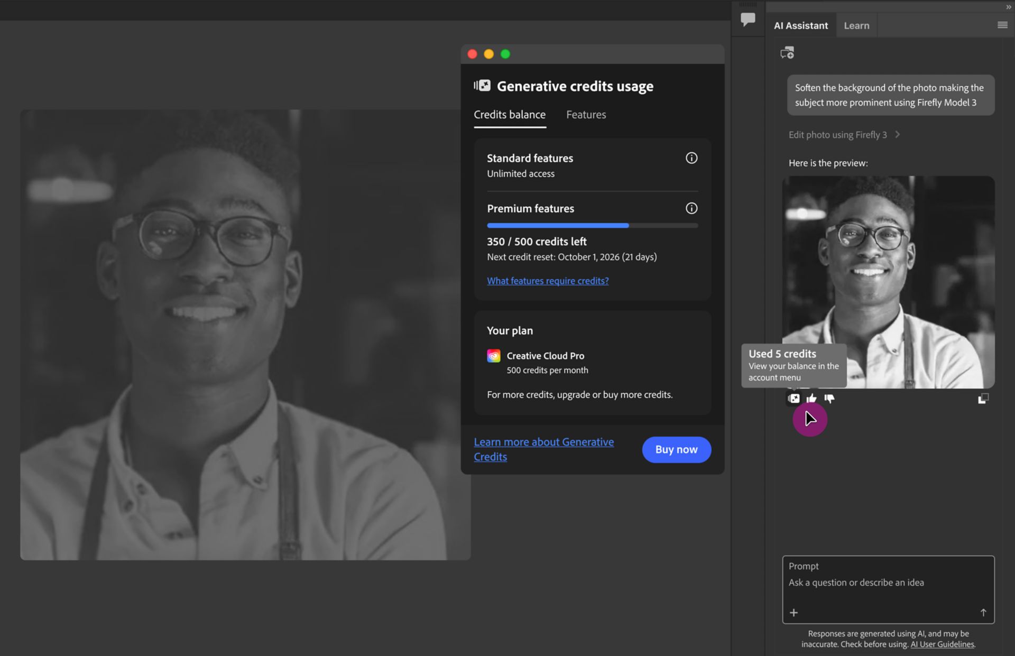The height and width of the screenshot is (656, 1015).
Task: Click 'Here is the preview:' text
Action: tap(828, 163)
